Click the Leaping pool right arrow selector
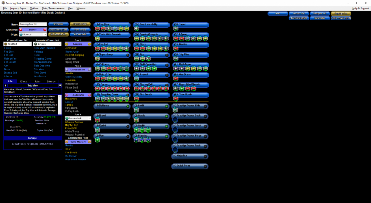This screenshot has width=371, height=203. pyautogui.click(x=89, y=44)
